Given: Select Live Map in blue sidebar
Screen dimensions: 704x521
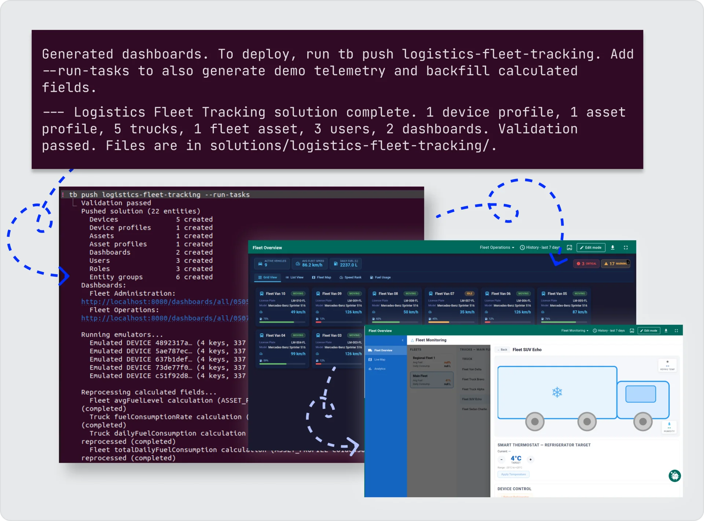Looking at the screenshot, I should point(385,360).
